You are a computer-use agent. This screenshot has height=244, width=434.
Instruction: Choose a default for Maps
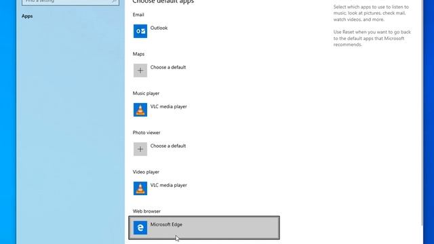(x=204, y=70)
